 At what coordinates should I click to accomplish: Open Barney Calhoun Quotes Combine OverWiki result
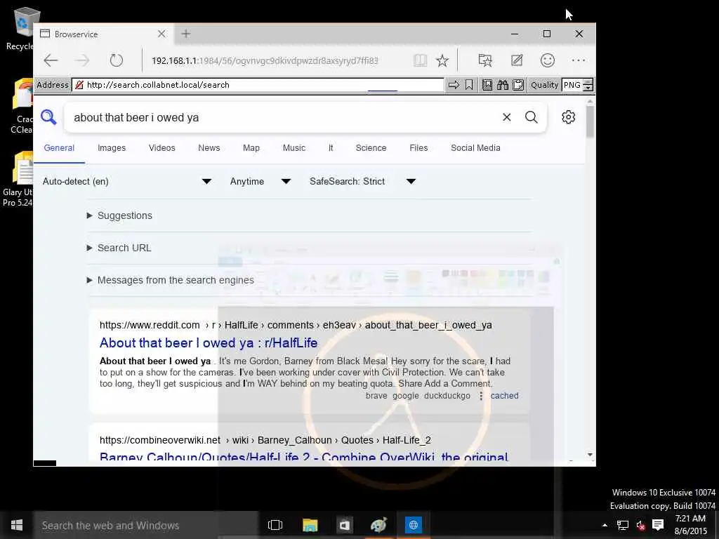(304, 457)
